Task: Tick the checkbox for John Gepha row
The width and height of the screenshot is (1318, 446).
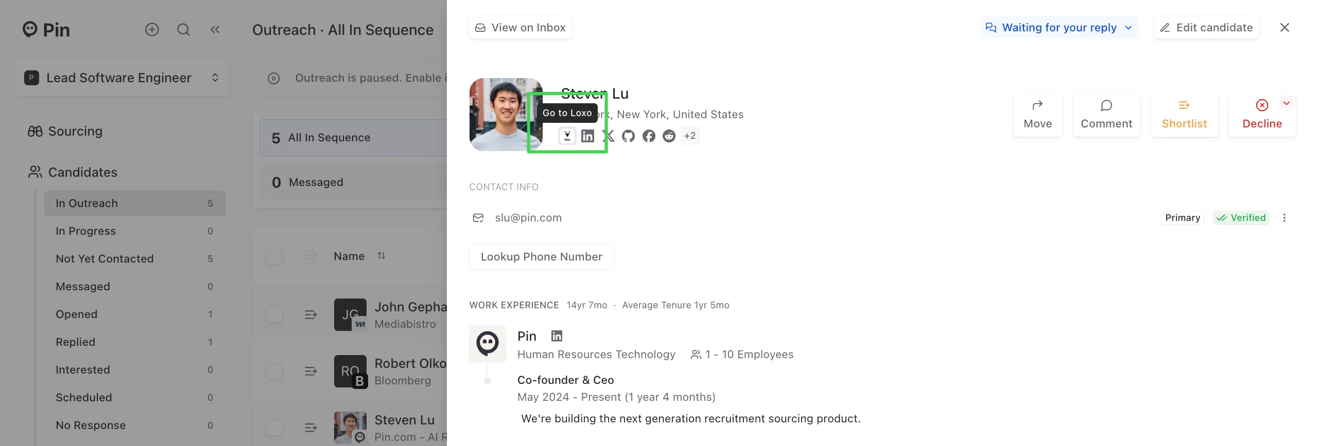Action: click(274, 314)
